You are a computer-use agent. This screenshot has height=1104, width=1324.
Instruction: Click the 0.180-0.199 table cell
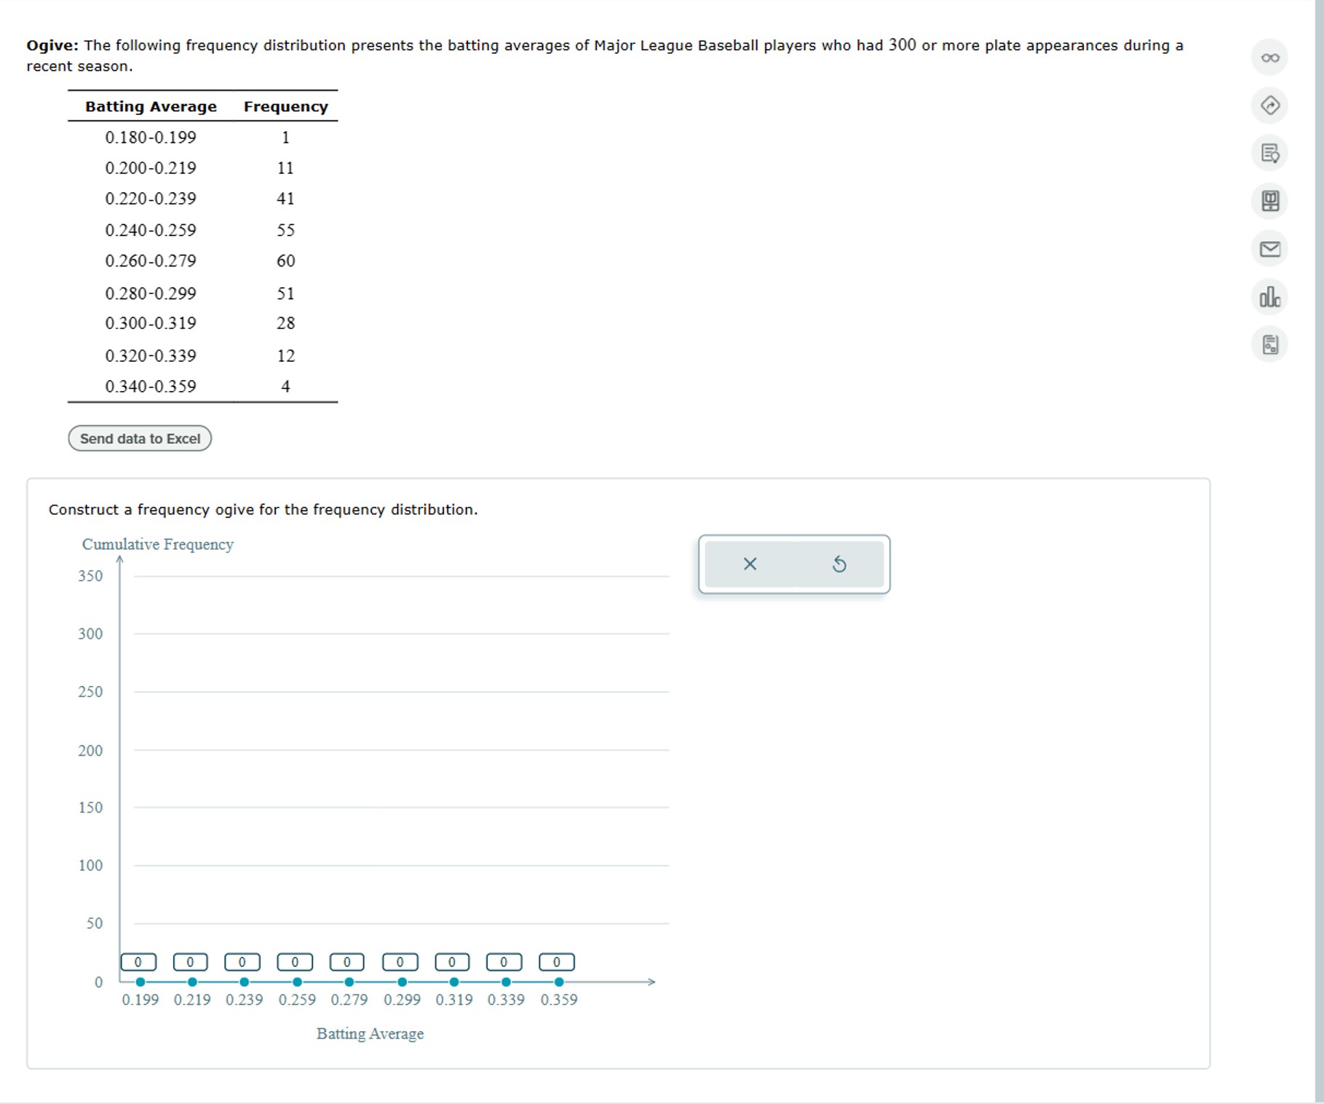point(151,137)
